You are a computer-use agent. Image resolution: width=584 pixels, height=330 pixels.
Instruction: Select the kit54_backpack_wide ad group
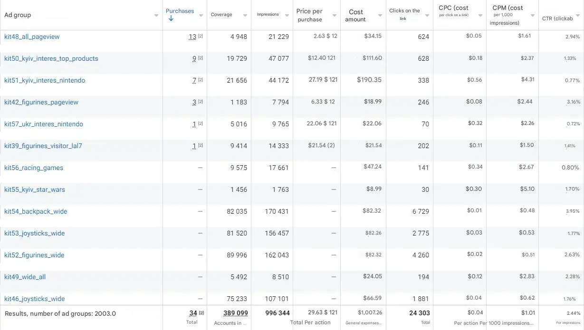point(36,211)
